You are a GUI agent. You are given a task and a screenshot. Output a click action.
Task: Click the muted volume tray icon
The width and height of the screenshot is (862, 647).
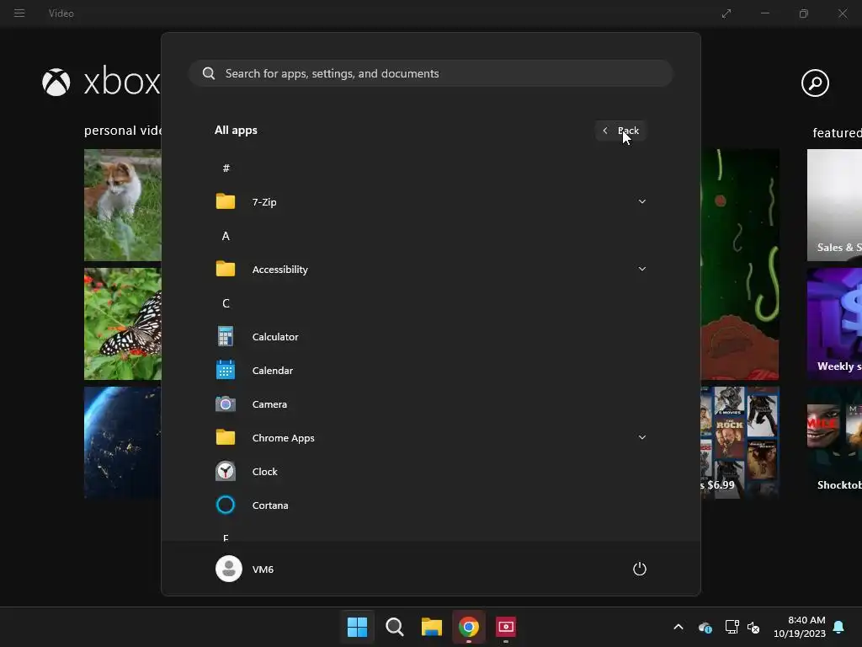[x=753, y=627]
